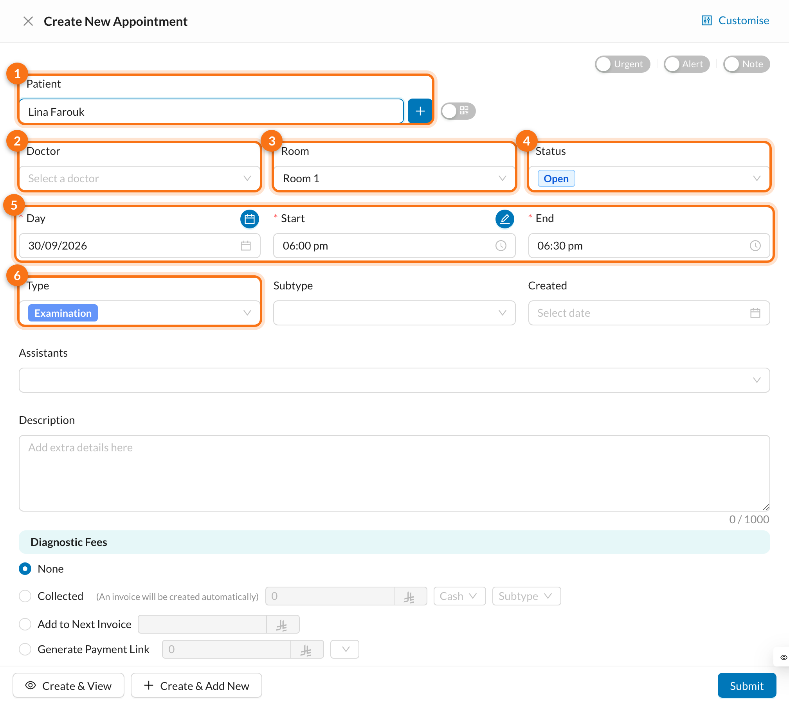This screenshot has height=704, width=789.
Task: Click the Created Select date field
Action: [x=649, y=313]
